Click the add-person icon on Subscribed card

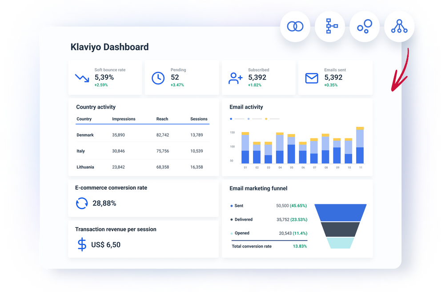point(235,77)
